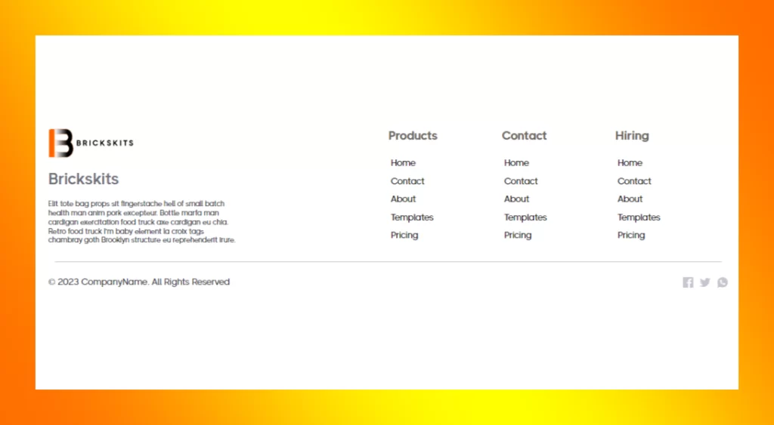Click the Hiring column heading
This screenshot has width=774, height=425.
tap(632, 136)
